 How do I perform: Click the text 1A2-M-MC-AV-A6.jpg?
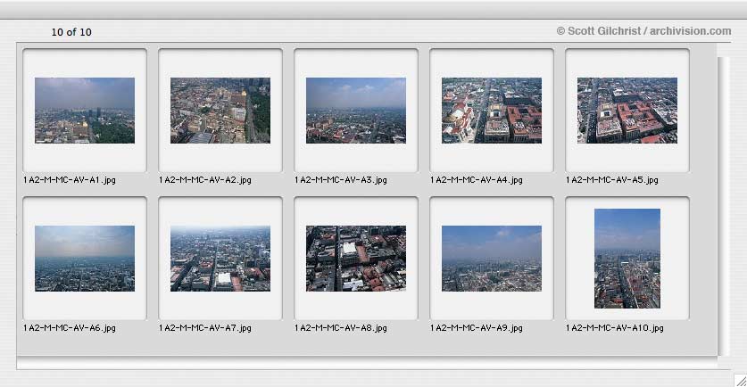[70, 328]
